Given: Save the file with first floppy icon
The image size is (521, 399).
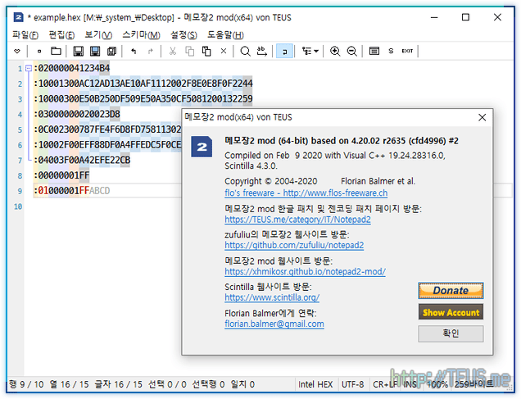Looking at the screenshot, I should 78,51.
